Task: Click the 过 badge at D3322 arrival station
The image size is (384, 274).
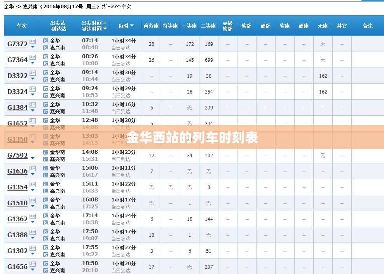Action: [x=45, y=79]
